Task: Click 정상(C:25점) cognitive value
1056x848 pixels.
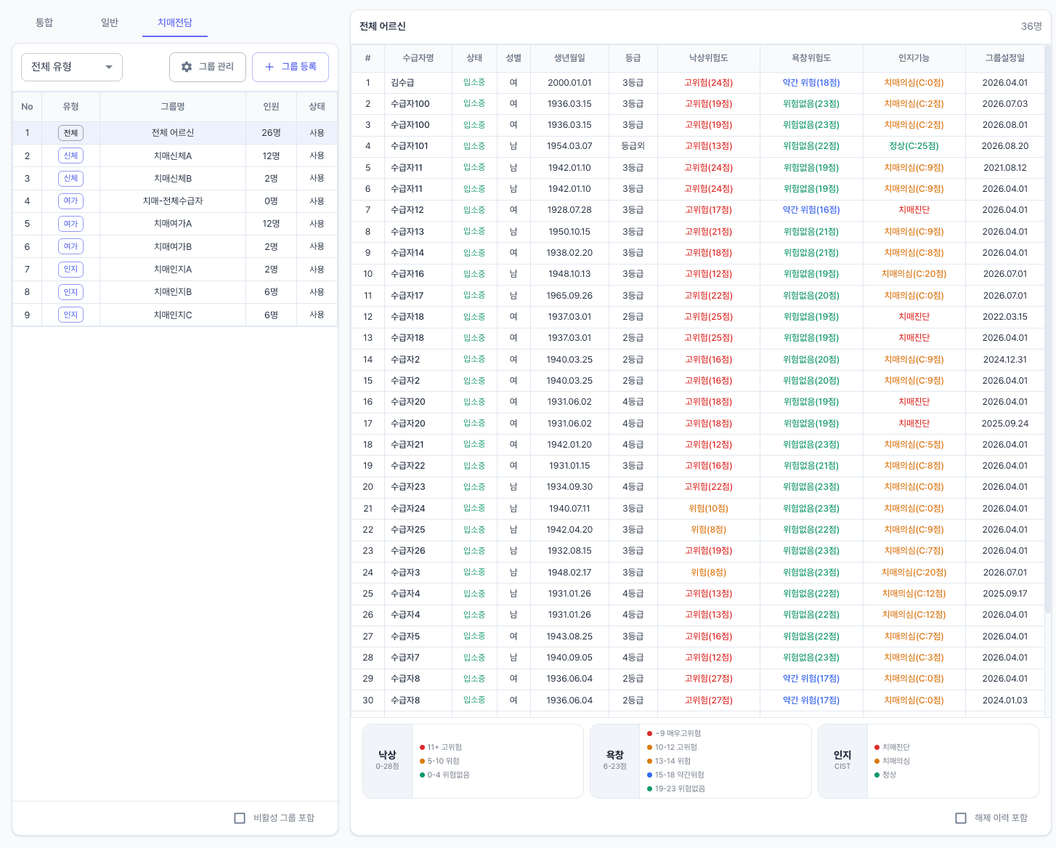Action: [914, 146]
